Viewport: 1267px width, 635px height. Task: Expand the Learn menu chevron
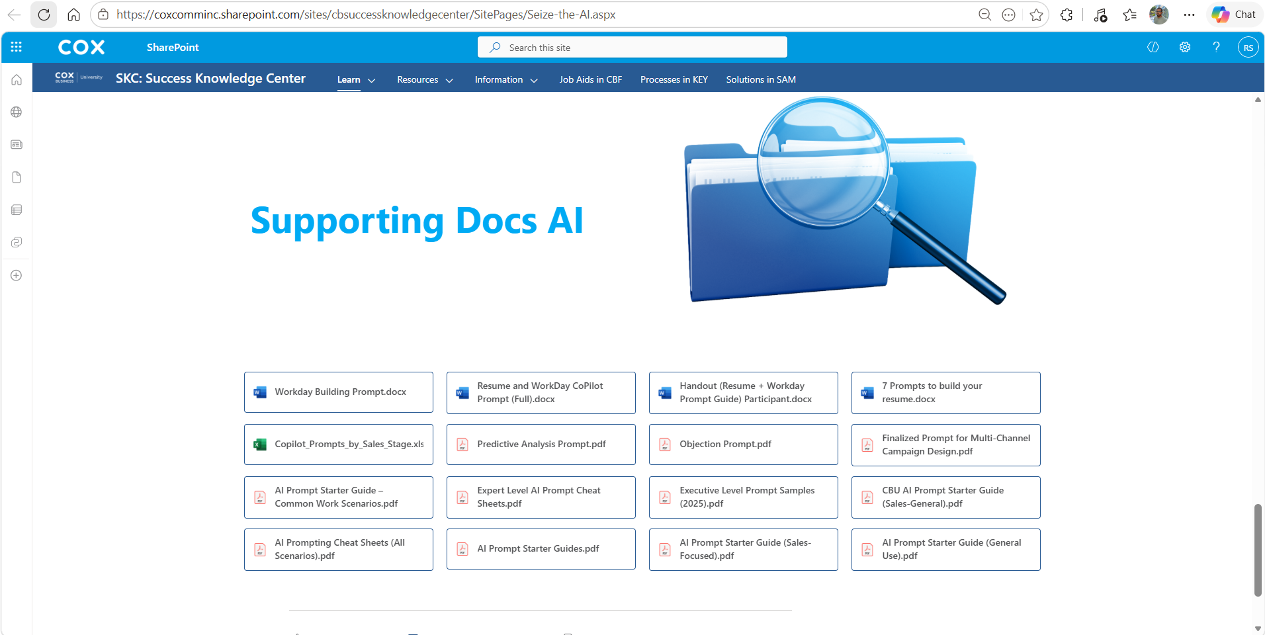(x=371, y=80)
